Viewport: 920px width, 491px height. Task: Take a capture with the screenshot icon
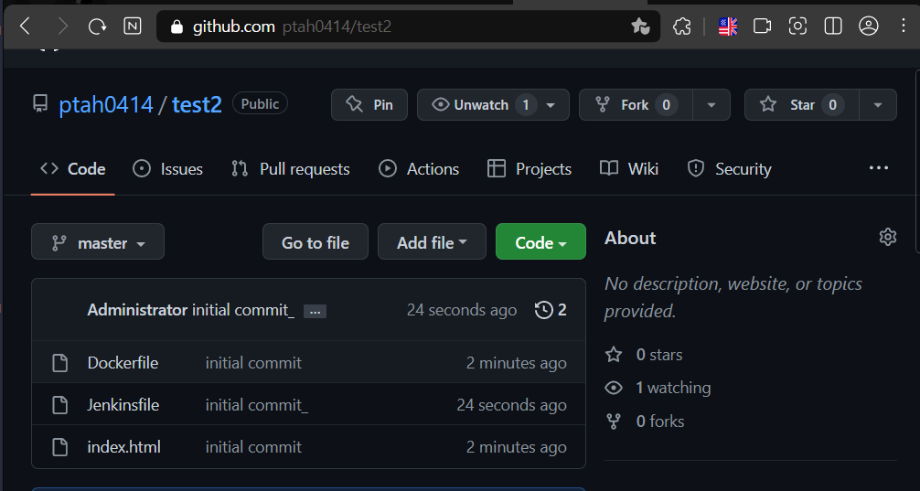coord(797,26)
